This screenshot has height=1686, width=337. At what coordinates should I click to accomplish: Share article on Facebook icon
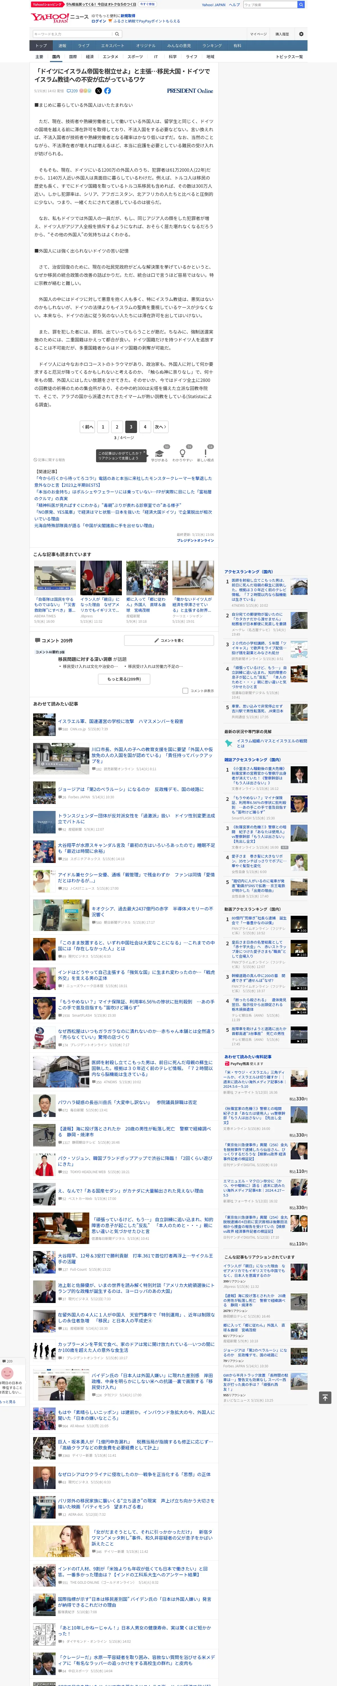tap(107, 91)
